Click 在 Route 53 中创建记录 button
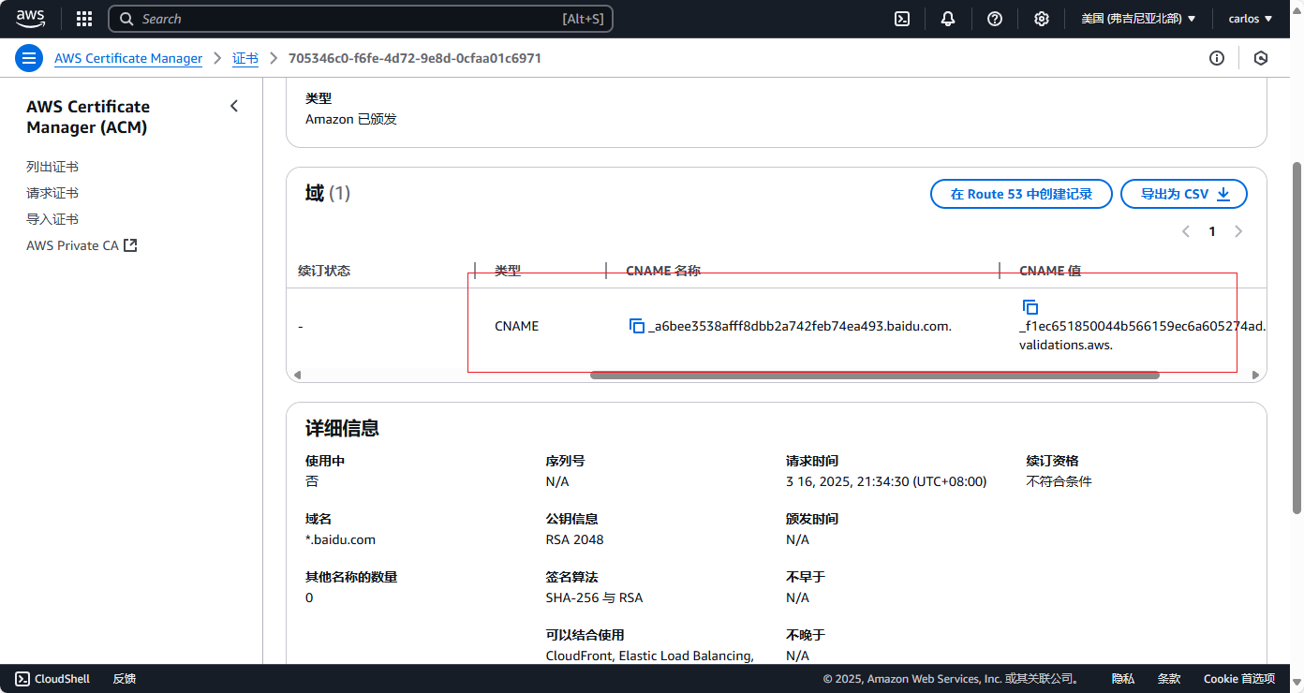1304x693 pixels. (x=1021, y=194)
